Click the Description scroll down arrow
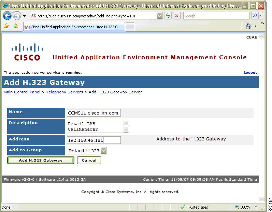272x212 pixels. point(126,130)
